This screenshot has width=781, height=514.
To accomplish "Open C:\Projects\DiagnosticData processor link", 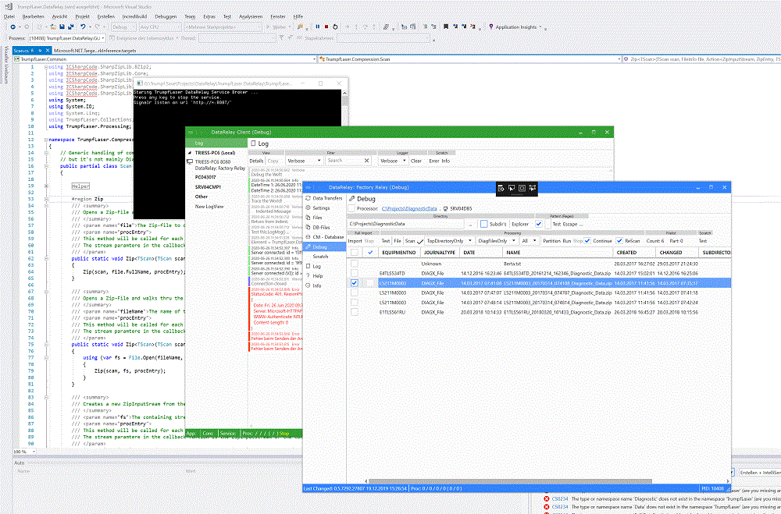I will [409, 208].
